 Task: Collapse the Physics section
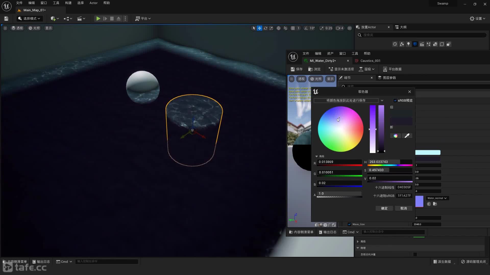coord(358,248)
